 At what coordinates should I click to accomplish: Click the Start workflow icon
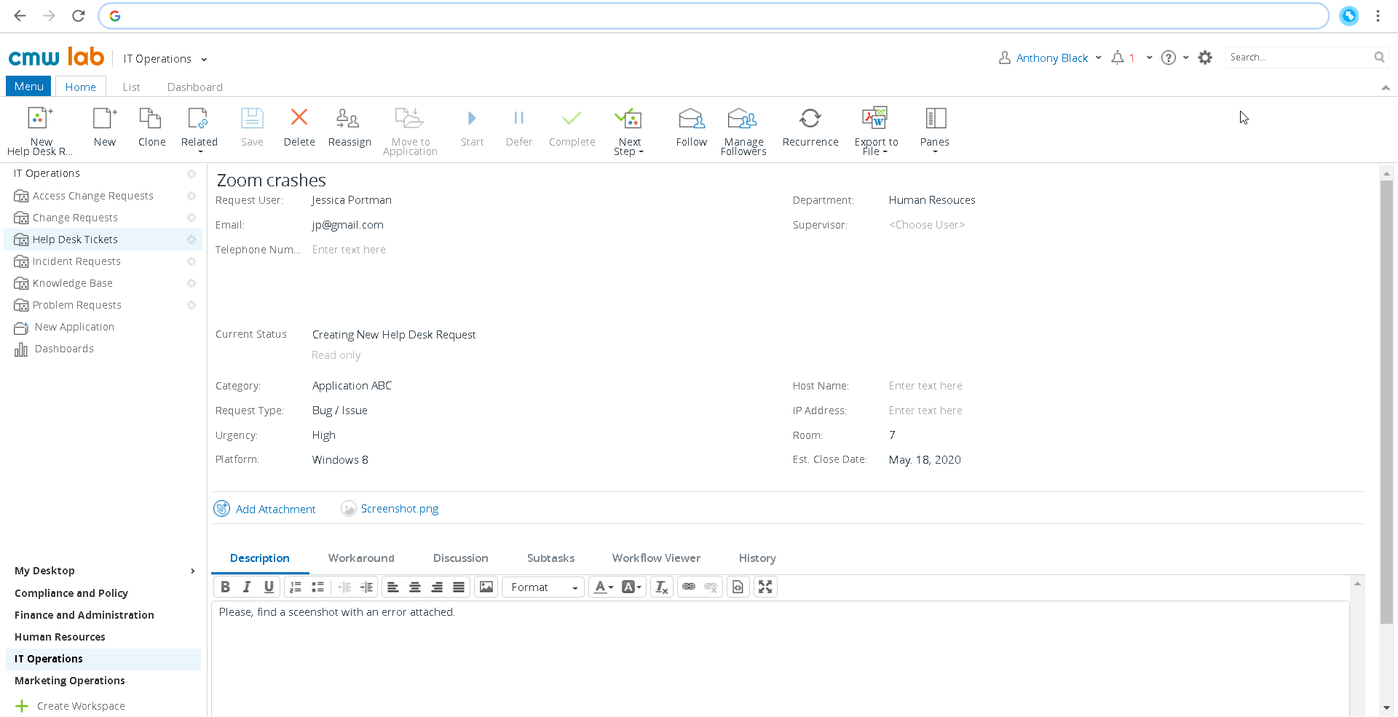(x=472, y=118)
